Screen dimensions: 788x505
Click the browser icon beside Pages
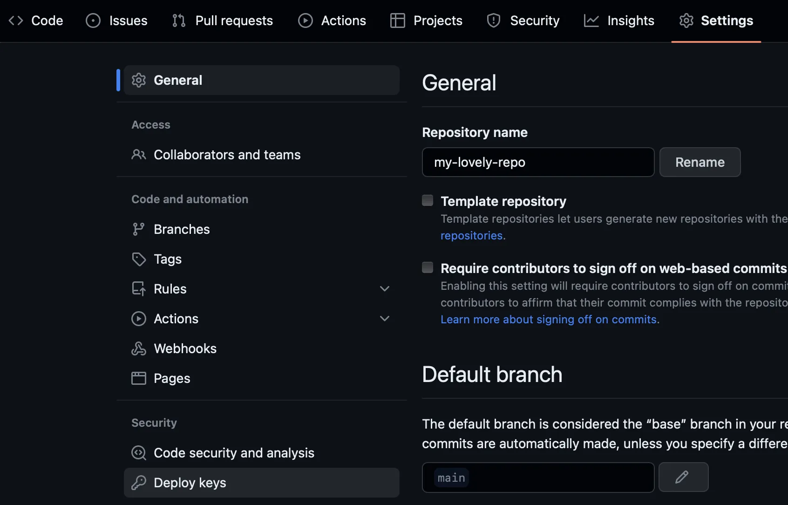pyautogui.click(x=139, y=378)
